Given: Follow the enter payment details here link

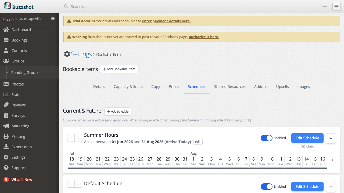Looking at the screenshot, I should tap(166, 21).
